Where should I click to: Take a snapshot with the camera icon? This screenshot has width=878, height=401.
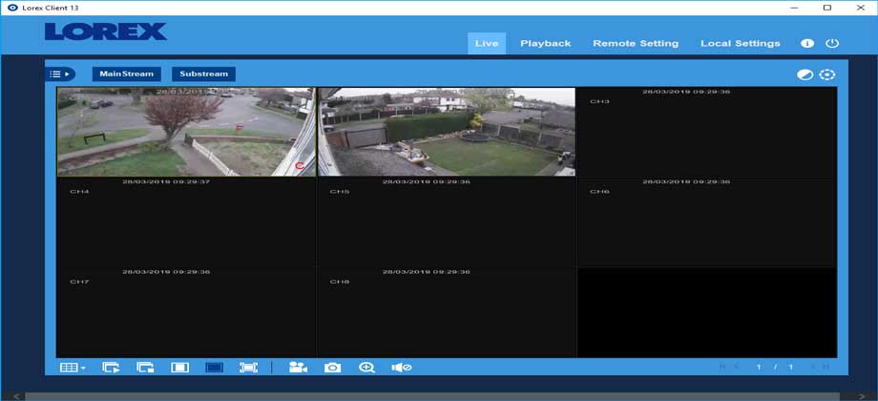332,368
